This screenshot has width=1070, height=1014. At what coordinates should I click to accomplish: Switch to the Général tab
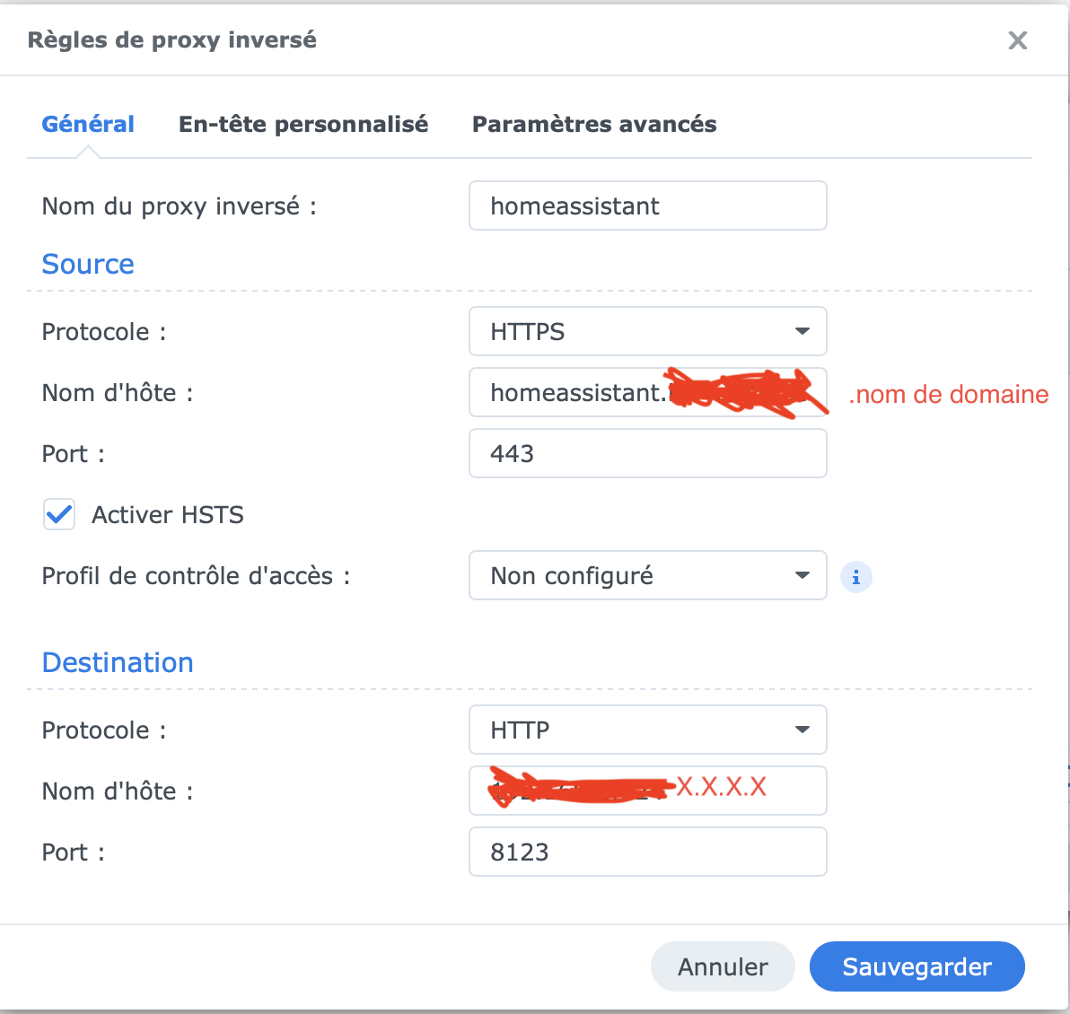[x=88, y=124]
